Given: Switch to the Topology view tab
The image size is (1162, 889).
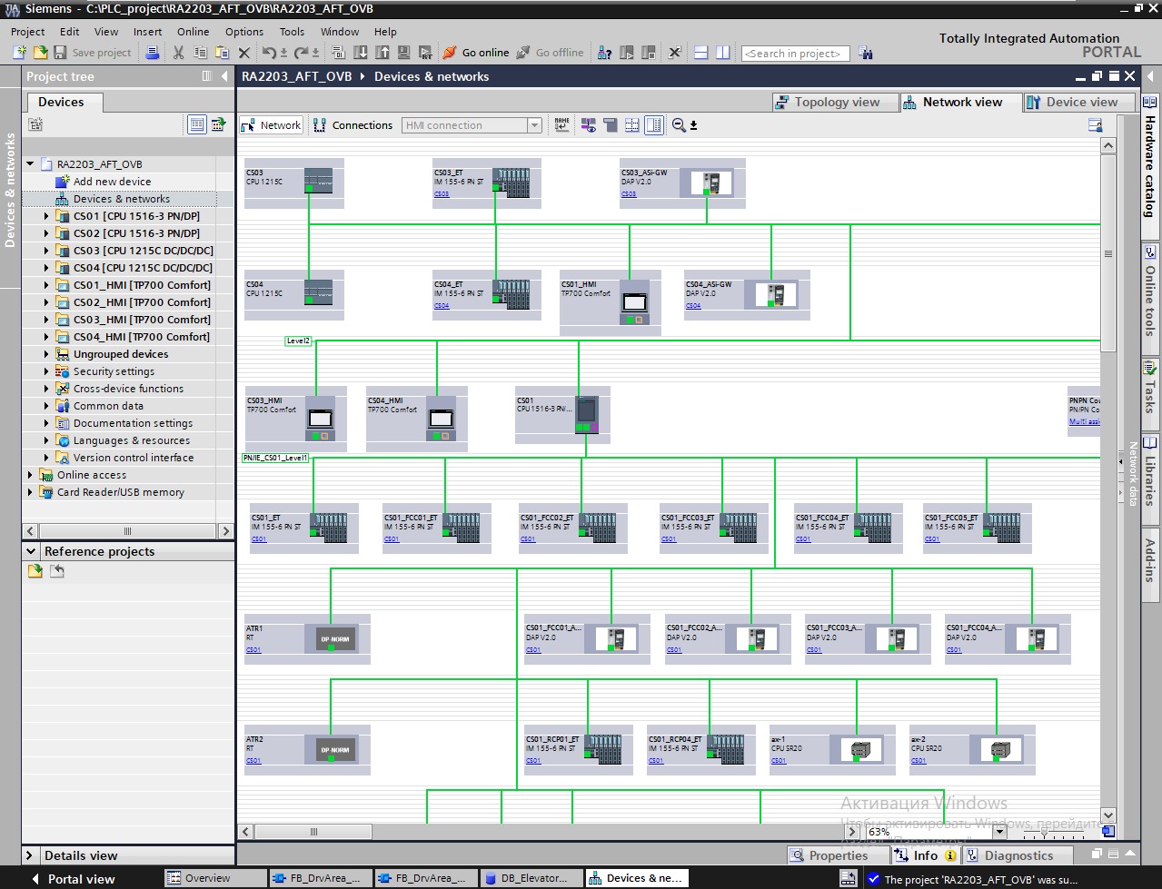Looking at the screenshot, I should pos(828,103).
